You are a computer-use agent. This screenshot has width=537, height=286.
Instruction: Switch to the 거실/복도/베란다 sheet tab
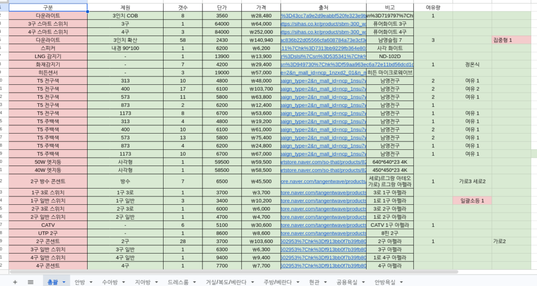226,282
